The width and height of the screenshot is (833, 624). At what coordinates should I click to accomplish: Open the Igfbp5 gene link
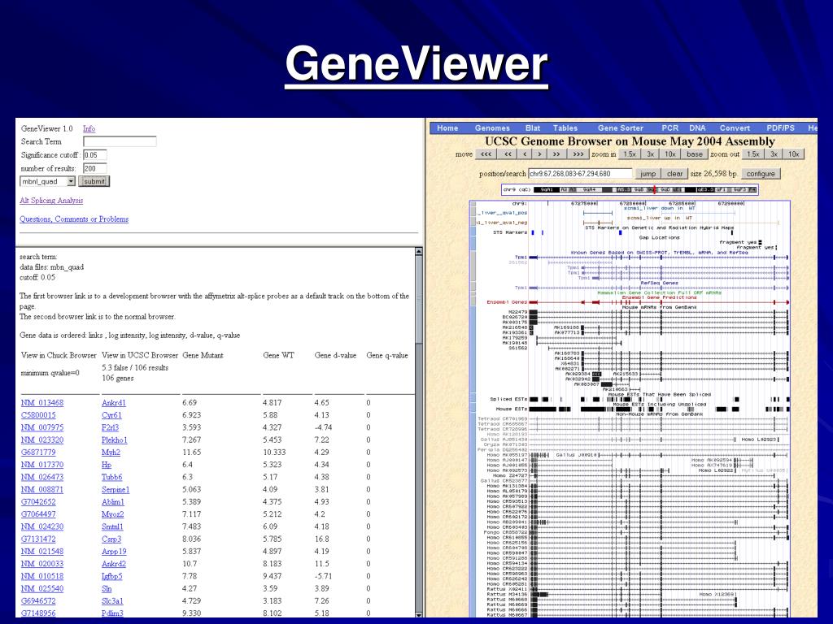click(112, 576)
